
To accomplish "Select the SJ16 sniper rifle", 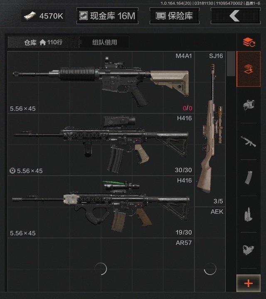I will 210,129.
